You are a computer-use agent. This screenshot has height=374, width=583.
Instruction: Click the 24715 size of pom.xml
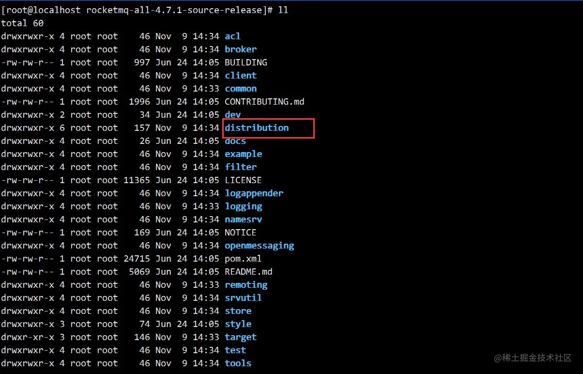point(137,259)
